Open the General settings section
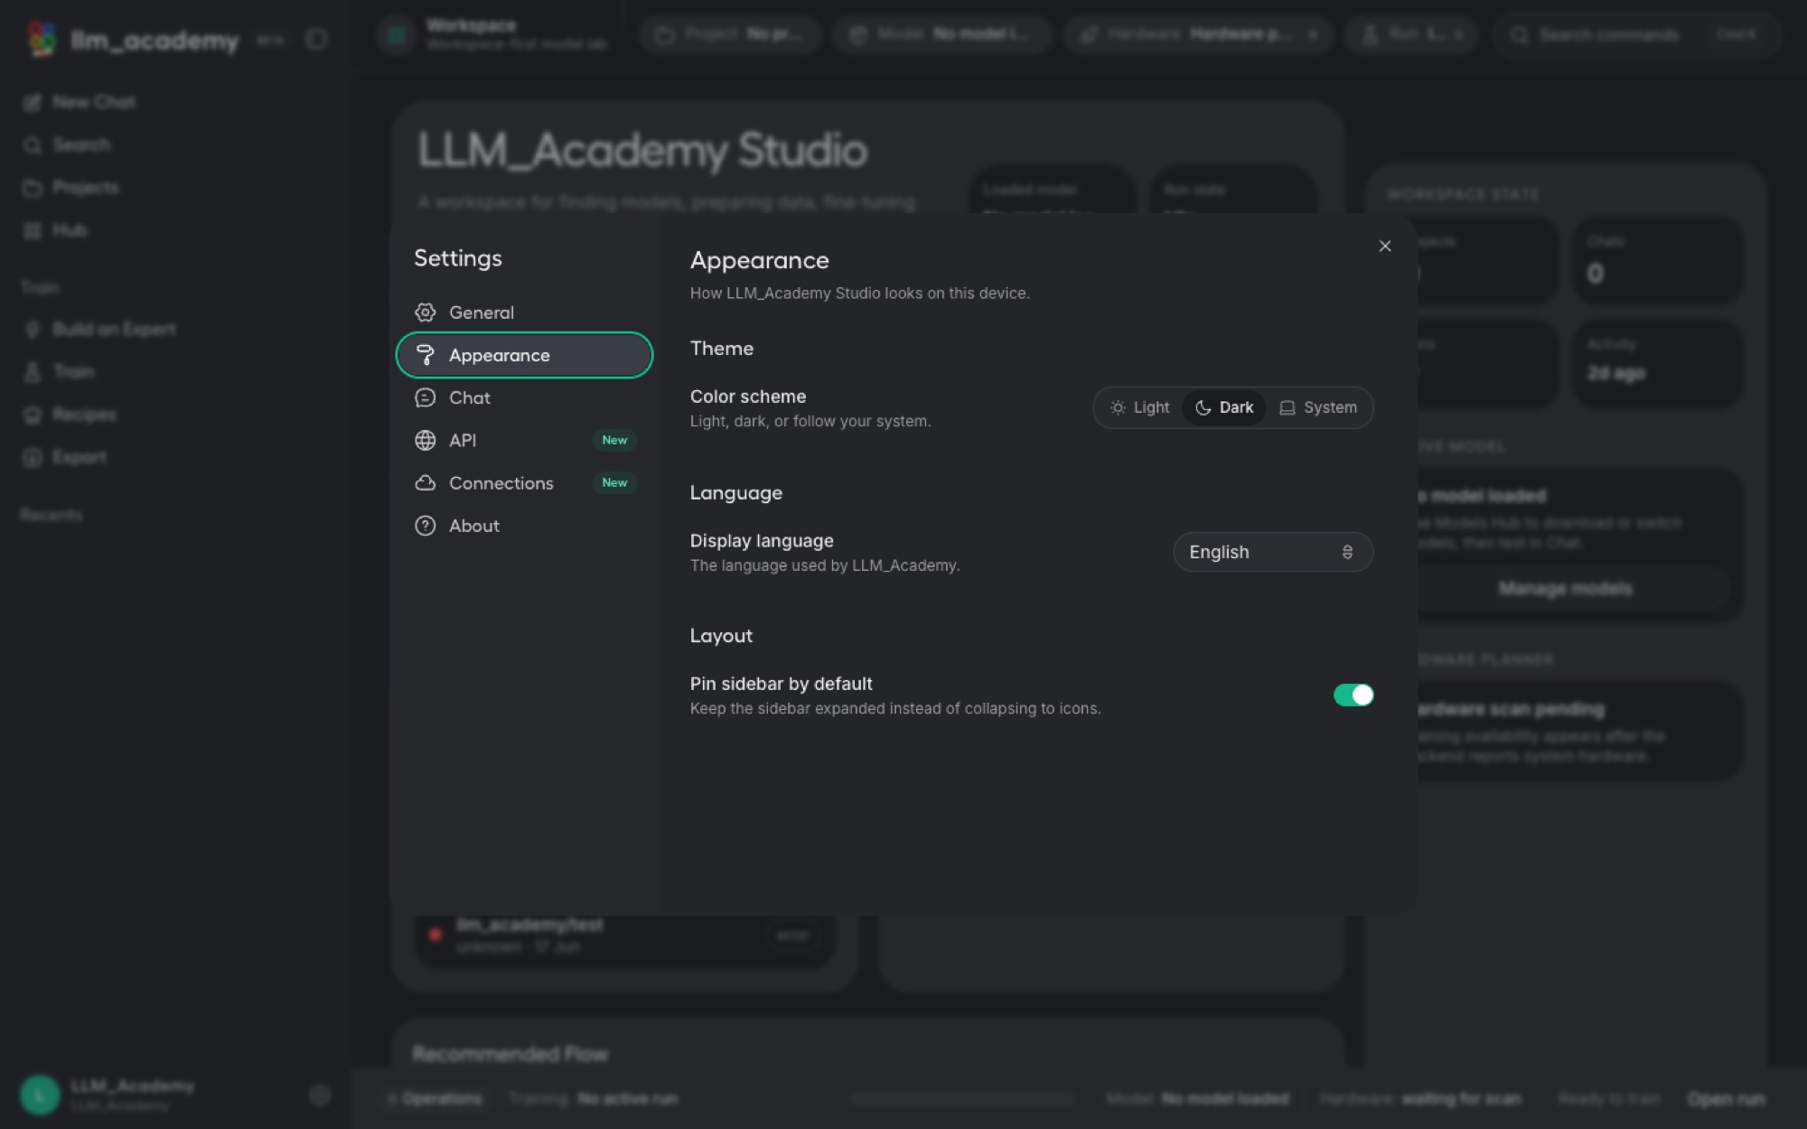This screenshot has height=1129, width=1807. tap(524, 313)
